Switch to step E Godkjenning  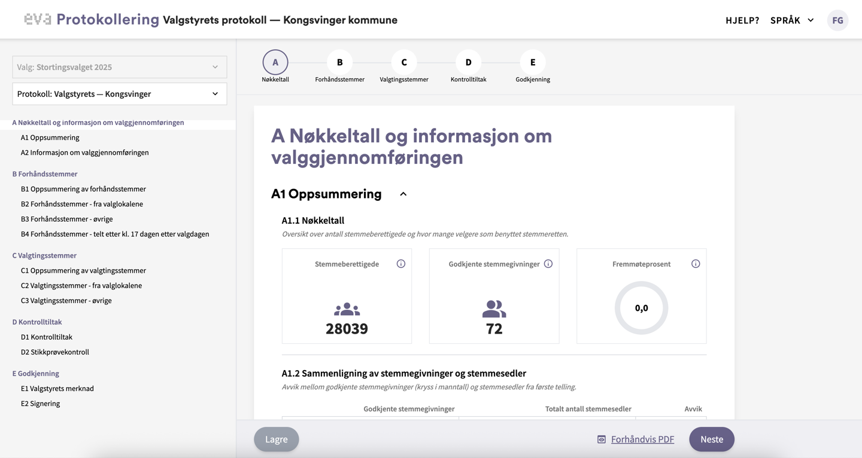[x=532, y=62]
